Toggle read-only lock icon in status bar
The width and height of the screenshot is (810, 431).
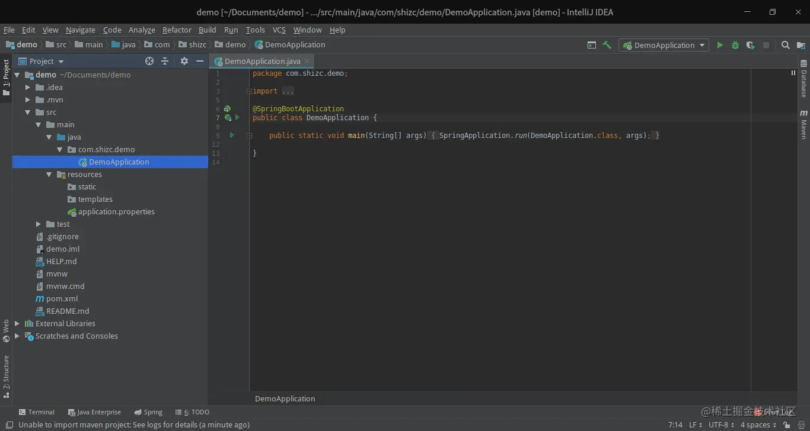786,424
